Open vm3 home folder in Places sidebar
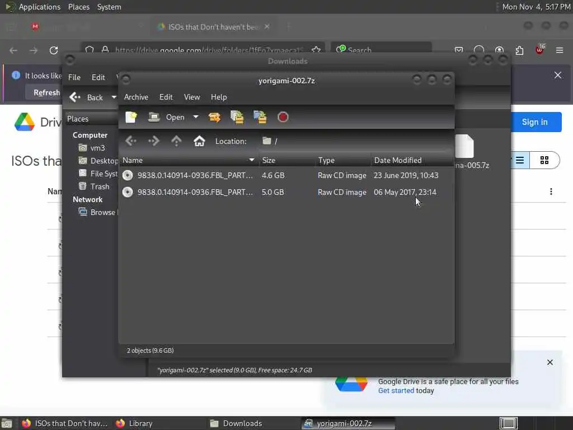Viewport: 573px width, 430px height. (92, 148)
